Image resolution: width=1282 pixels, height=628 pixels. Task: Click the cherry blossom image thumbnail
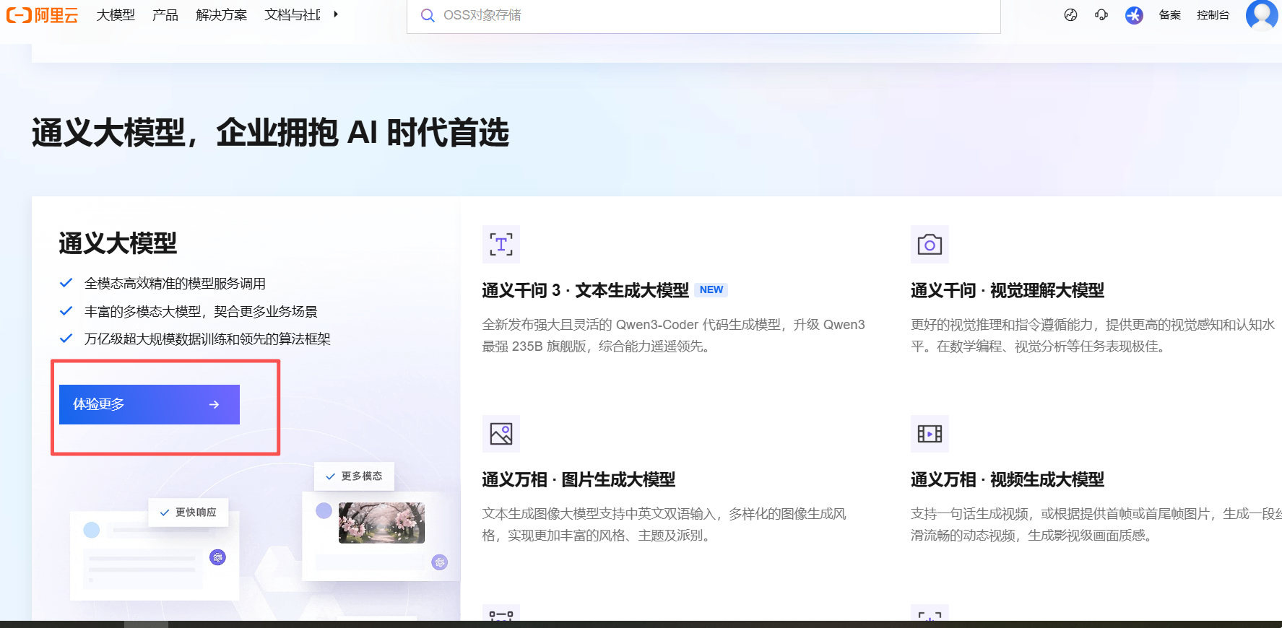click(x=381, y=523)
